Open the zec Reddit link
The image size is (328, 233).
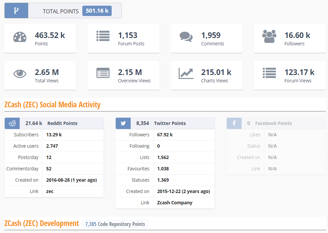[x=50, y=191]
